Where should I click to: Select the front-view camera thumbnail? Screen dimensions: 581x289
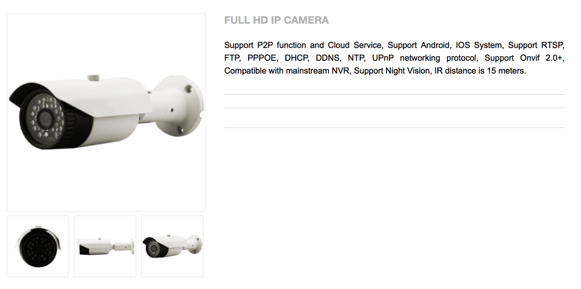(38, 246)
